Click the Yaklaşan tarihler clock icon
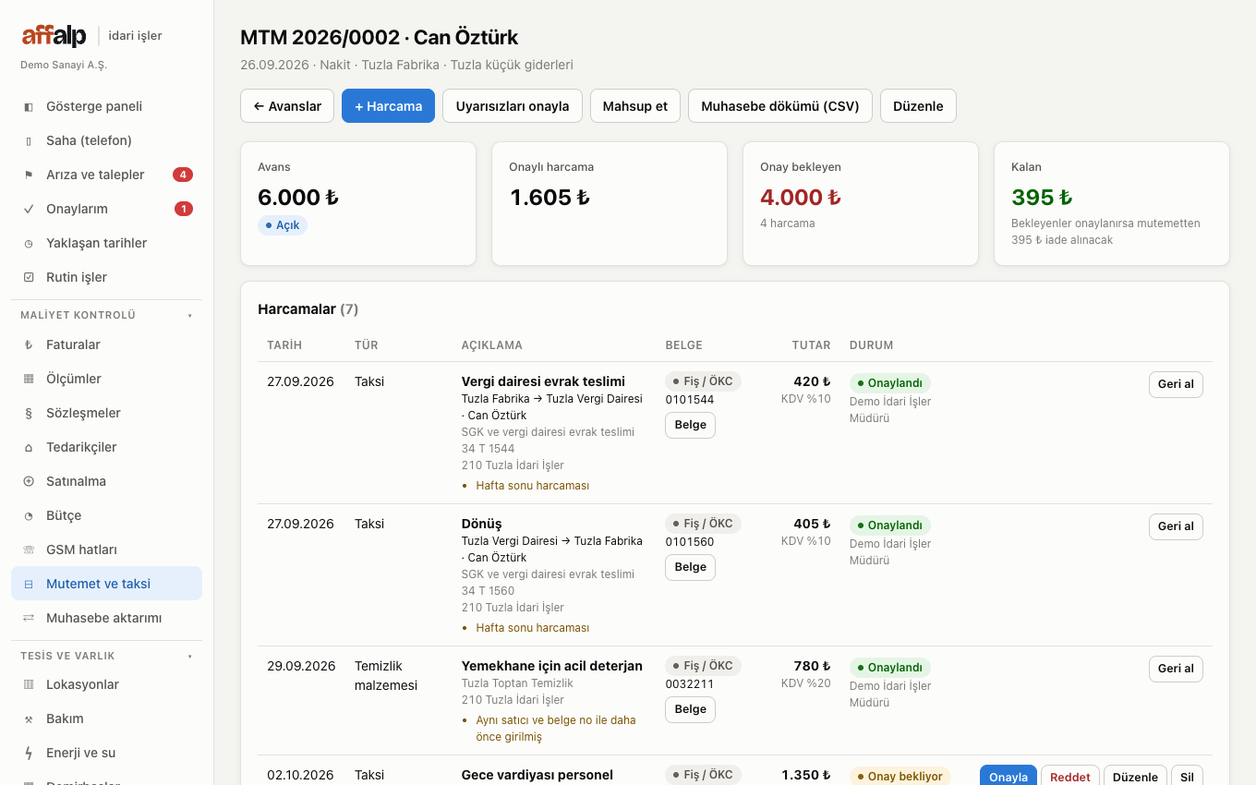 point(29,243)
